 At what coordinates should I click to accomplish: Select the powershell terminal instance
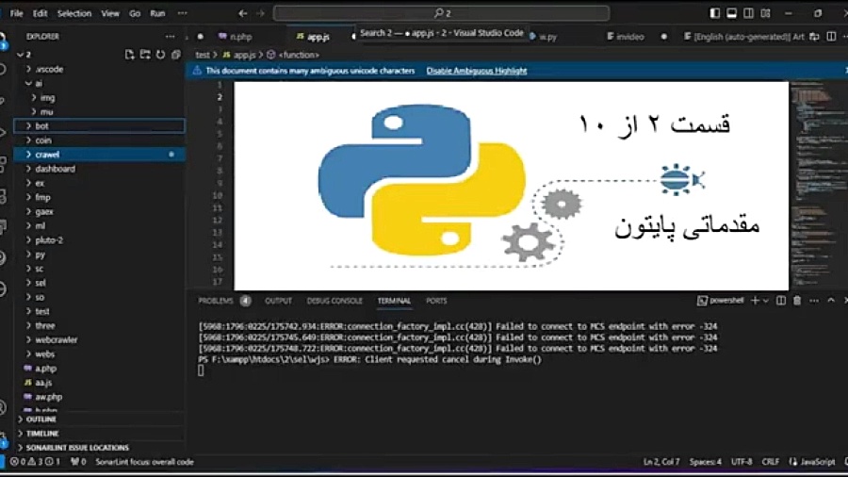[721, 301]
